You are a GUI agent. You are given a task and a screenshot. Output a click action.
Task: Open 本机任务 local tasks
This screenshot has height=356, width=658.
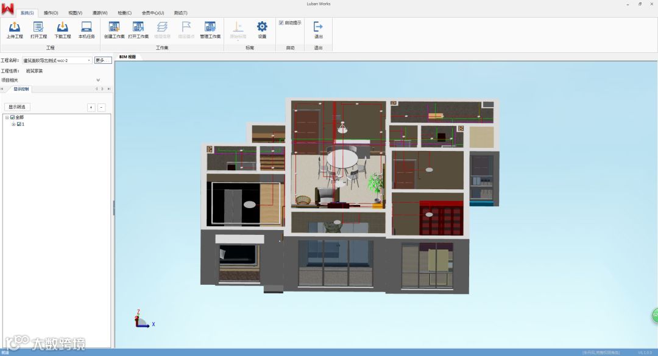coord(87,30)
